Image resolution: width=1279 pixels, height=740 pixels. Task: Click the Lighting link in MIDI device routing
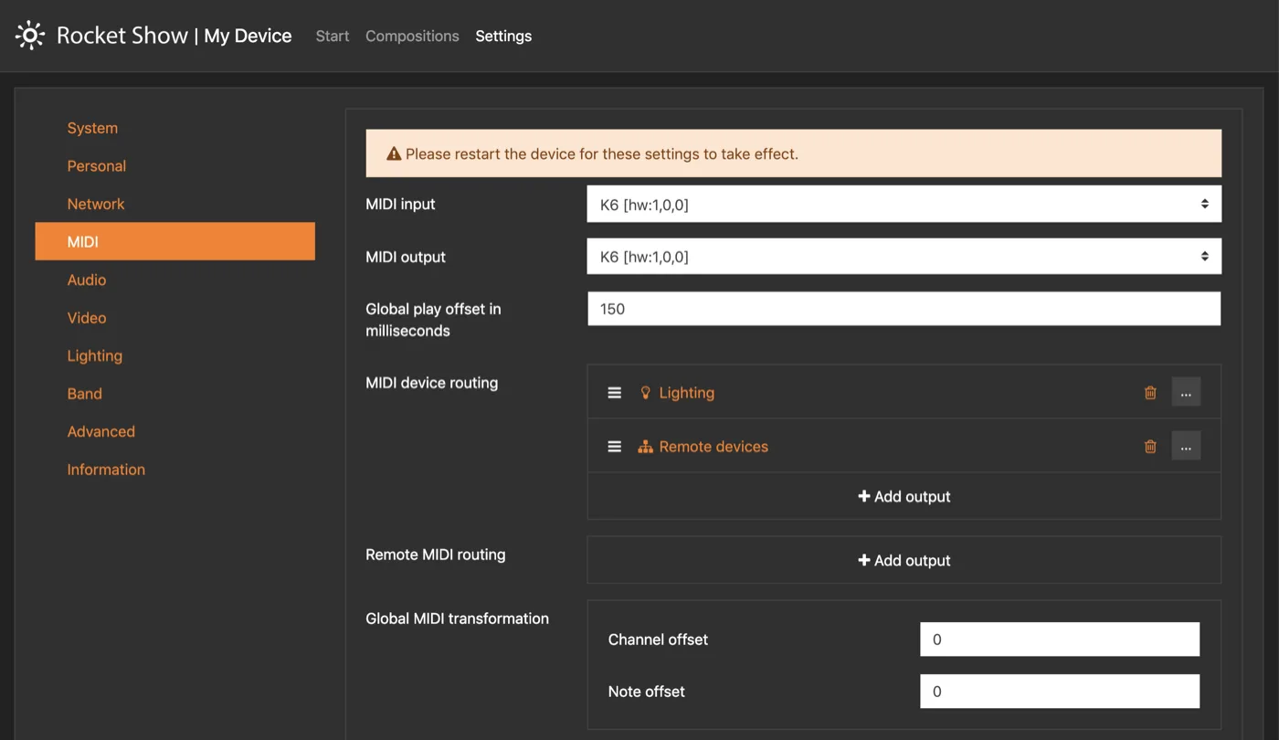[x=687, y=393]
